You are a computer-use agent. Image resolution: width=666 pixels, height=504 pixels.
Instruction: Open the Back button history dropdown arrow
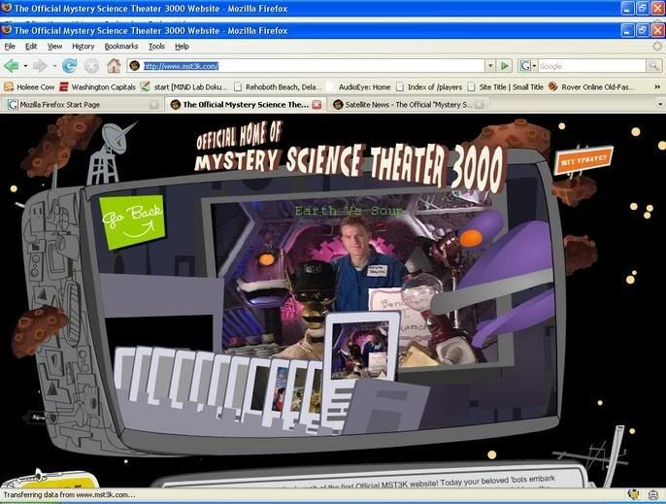pyautogui.click(x=25, y=66)
